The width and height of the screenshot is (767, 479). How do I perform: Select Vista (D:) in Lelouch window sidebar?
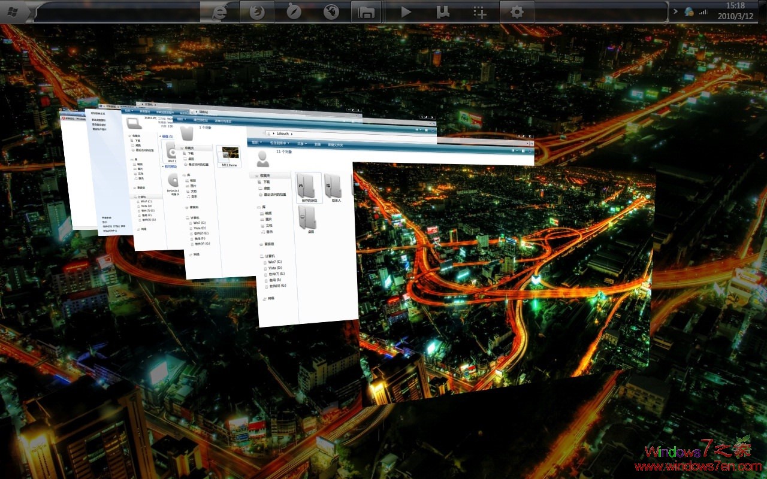(273, 268)
